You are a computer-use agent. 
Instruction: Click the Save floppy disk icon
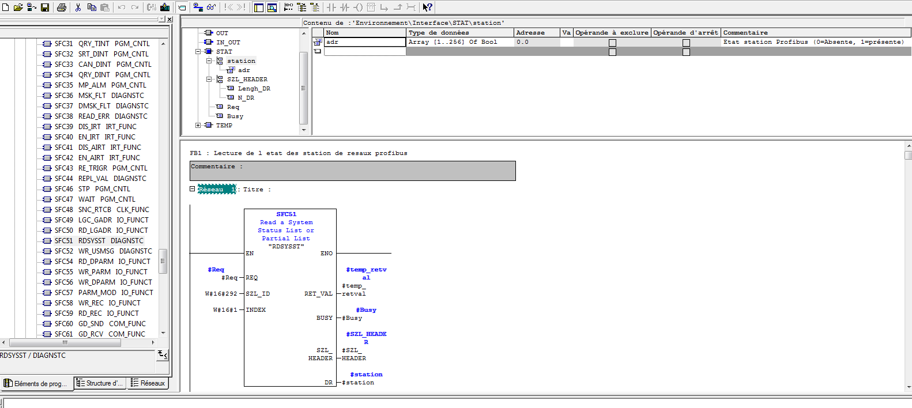(45, 7)
